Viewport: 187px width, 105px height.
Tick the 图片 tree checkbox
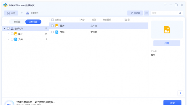[x=12, y=34]
